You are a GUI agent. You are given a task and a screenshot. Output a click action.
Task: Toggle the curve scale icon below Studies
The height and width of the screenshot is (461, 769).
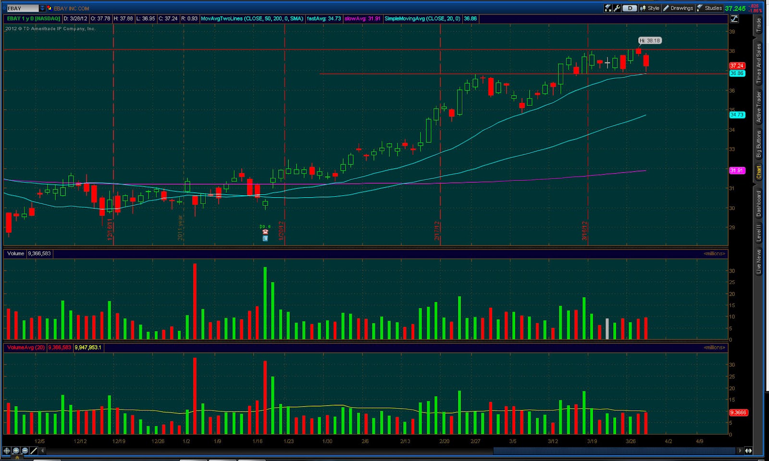point(734,19)
